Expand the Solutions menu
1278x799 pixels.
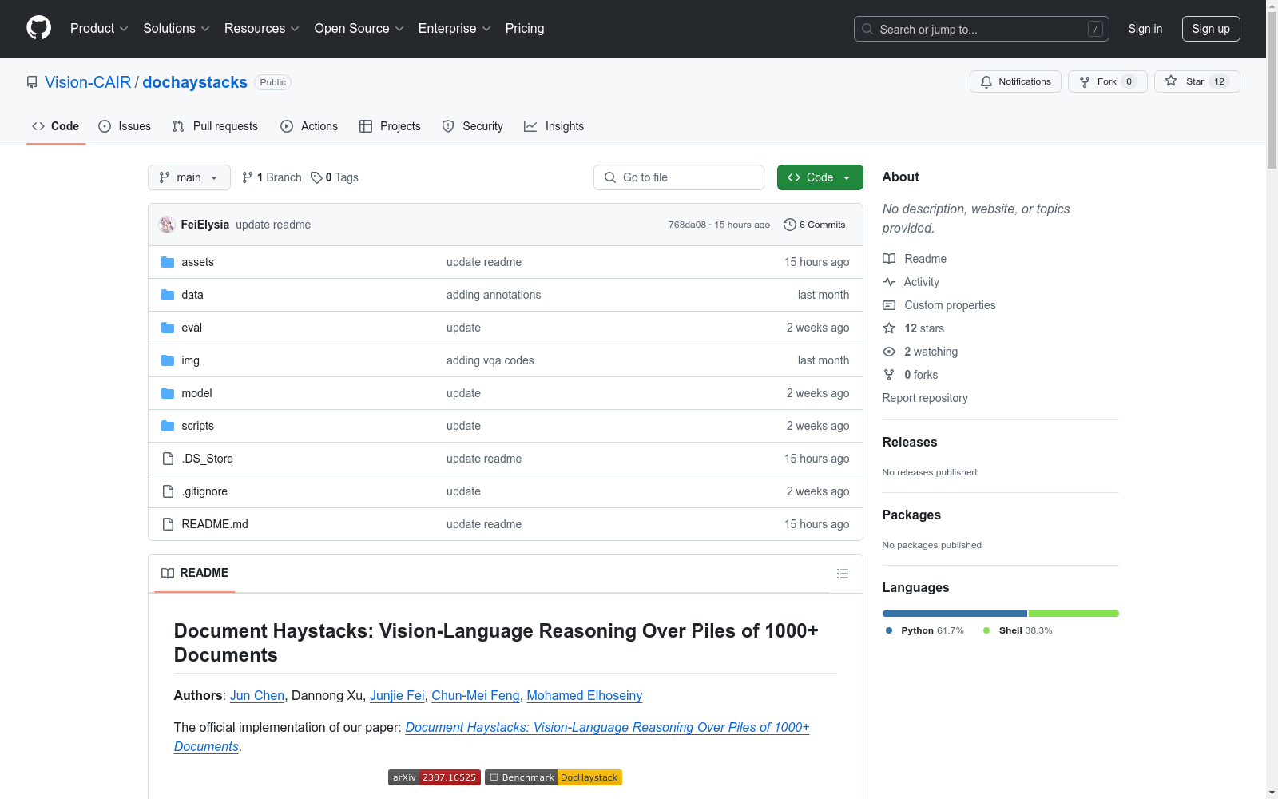coord(177,29)
